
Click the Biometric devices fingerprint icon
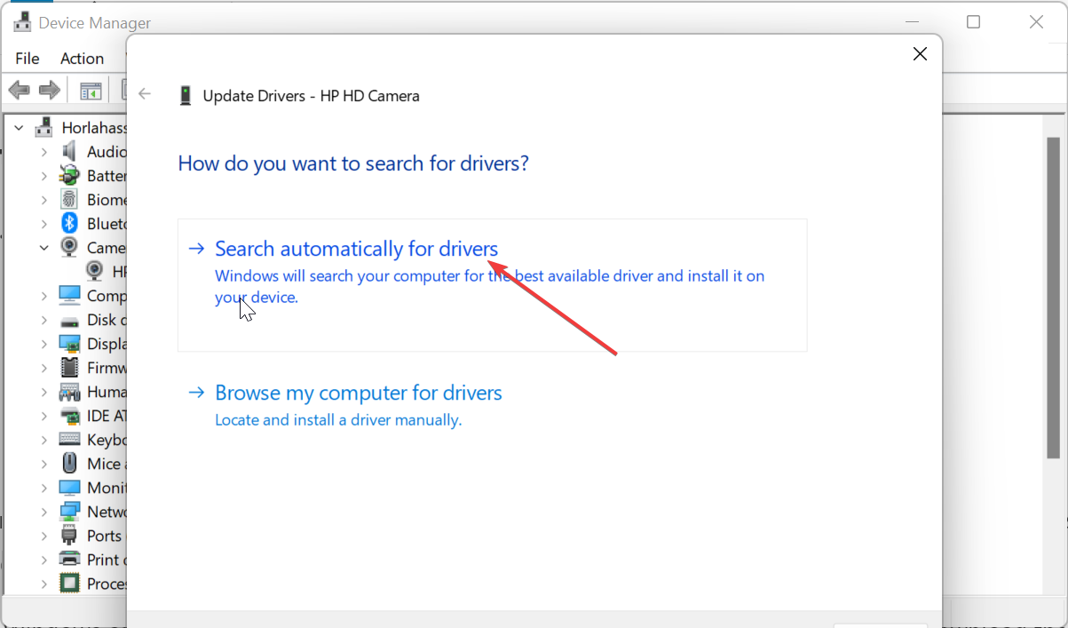coord(69,200)
